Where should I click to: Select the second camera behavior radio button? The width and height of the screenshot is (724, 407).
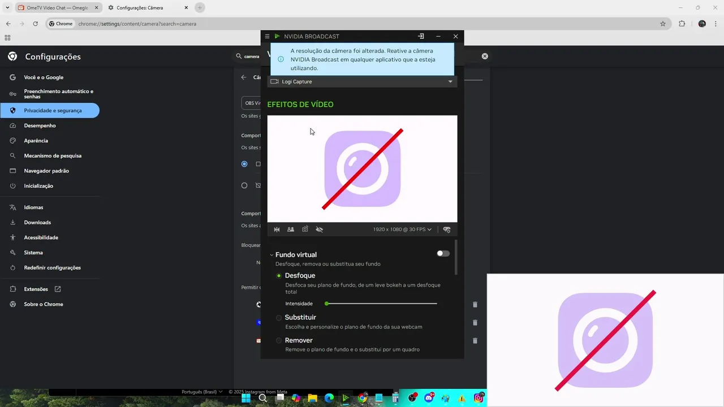pyautogui.click(x=244, y=185)
